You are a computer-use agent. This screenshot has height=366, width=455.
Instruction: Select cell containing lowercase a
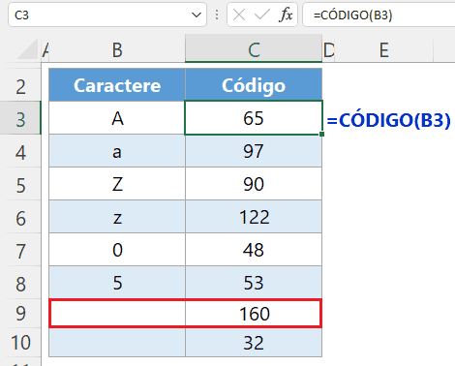(117, 151)
